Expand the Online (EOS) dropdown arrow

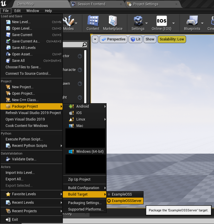point(173,23)
